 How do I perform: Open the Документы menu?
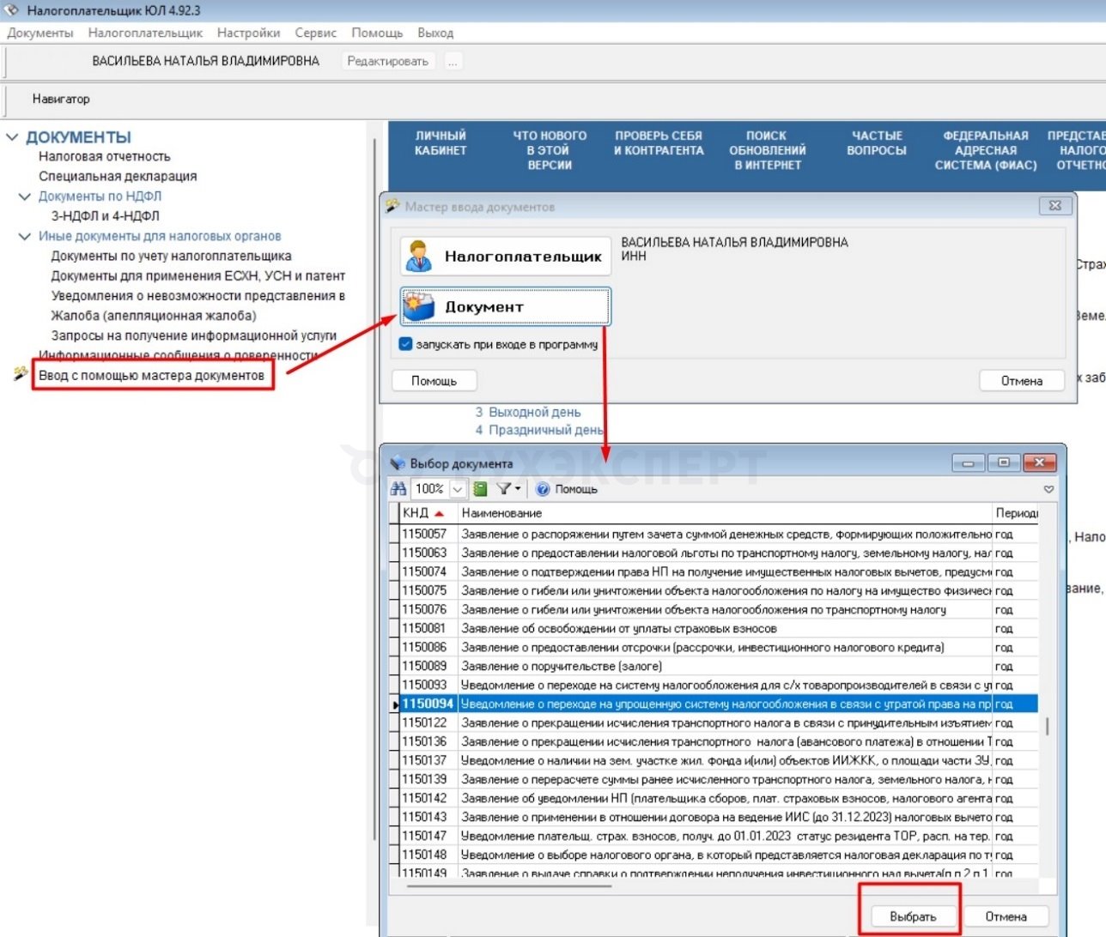(40, 33)
